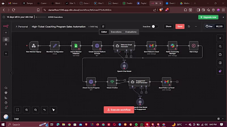Open the Add to Member Database sheets node
The width and height of the screenshot is (227, 127).
(76, 46)
